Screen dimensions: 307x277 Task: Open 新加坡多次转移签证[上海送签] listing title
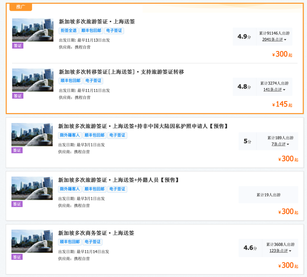tap(121, 72)
